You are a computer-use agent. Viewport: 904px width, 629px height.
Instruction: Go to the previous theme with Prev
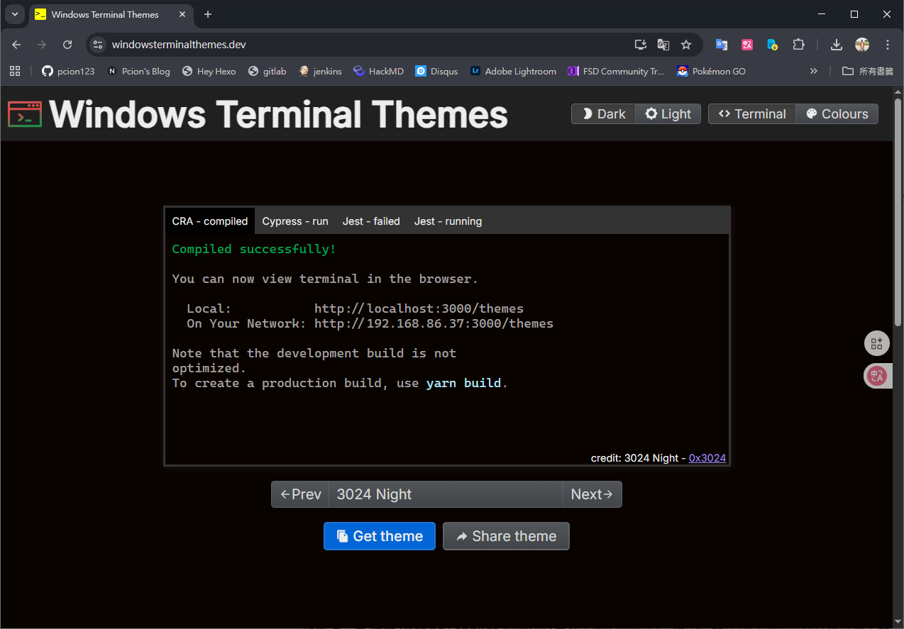pos(300,494)
